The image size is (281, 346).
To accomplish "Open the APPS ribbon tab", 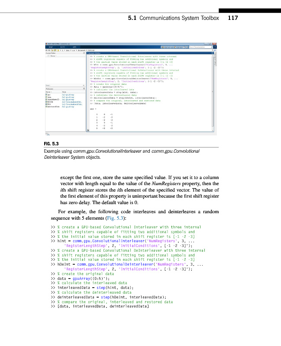I will (x=74, y=47).
